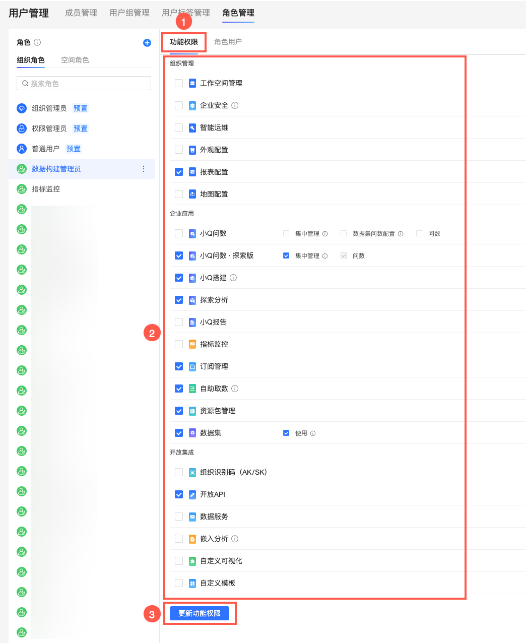Select the 数据构建管理员 role row
Screen dimensions: 526x643
82,169
